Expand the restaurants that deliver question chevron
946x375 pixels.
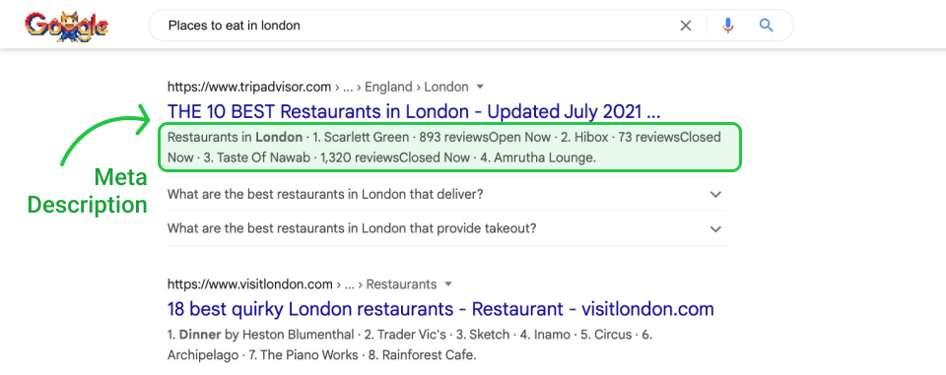pyautogui.click(x=715, y=195)
